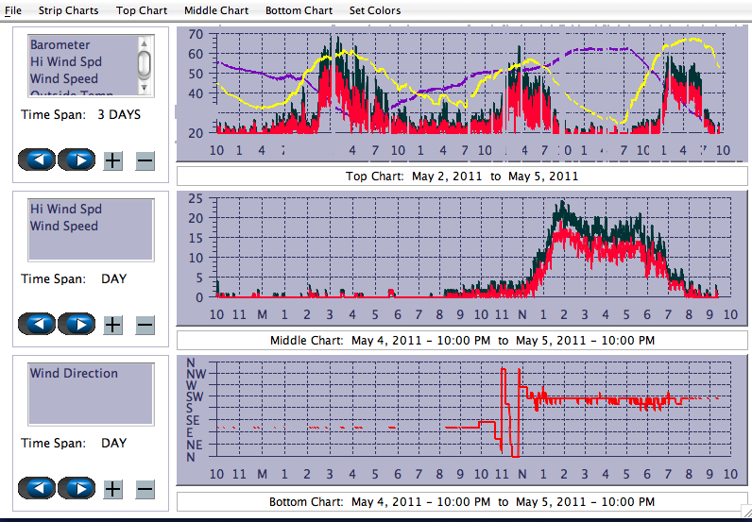Open the File menu

click(13, 10)
